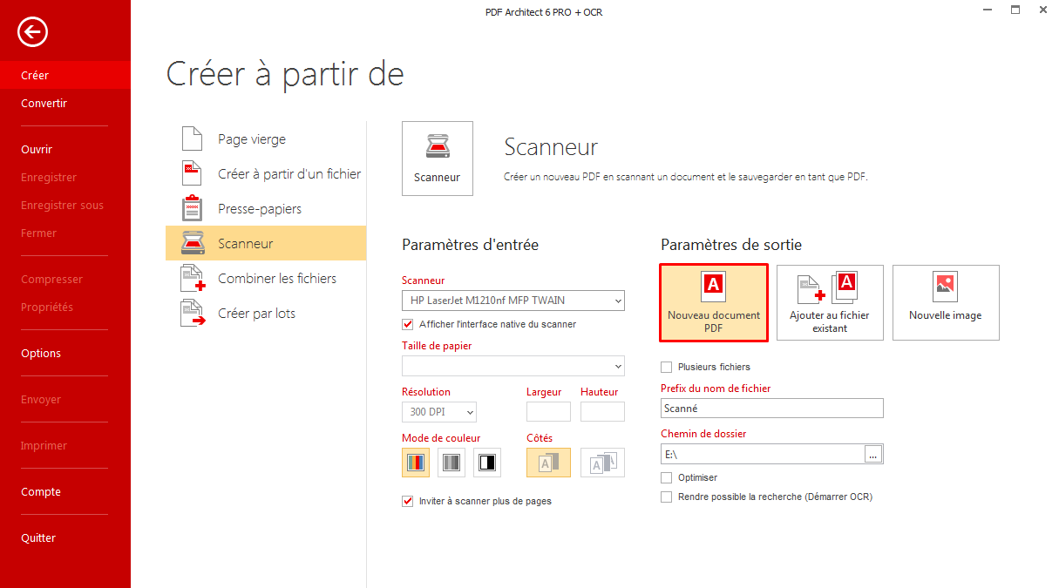This screenshot has width=1059, height=588.
Task: Choose full color scanning mode
Action: click(416, 463)
